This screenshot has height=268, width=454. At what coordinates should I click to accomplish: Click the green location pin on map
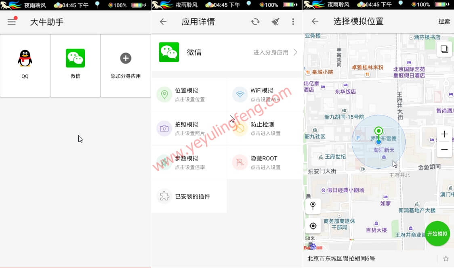[x=378, y=134]
